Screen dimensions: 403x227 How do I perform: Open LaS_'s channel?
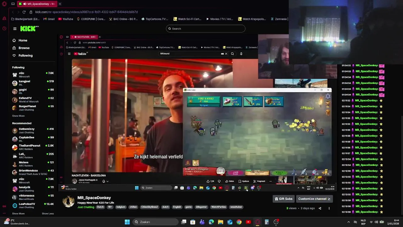[33, 156]
